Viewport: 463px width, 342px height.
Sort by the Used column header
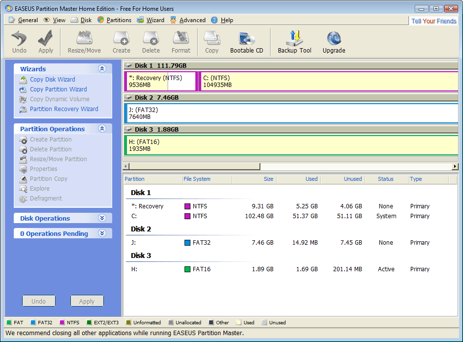[298, 179]
